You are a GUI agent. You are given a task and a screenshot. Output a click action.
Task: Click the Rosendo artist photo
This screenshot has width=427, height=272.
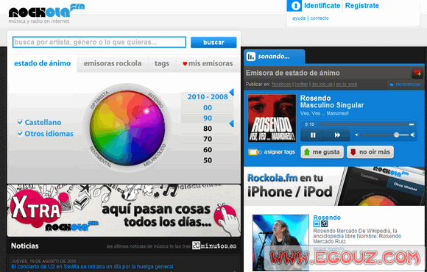[x=280, y=242]
